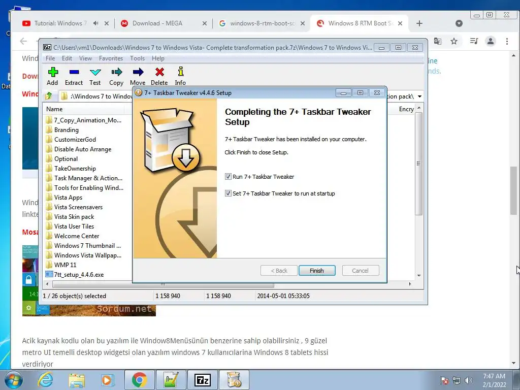This screenshot has height=390, width=520.
Task: Click the Add tool in 7-Zip toolbar
Action: pyautogui.click(x=53, y=76)
